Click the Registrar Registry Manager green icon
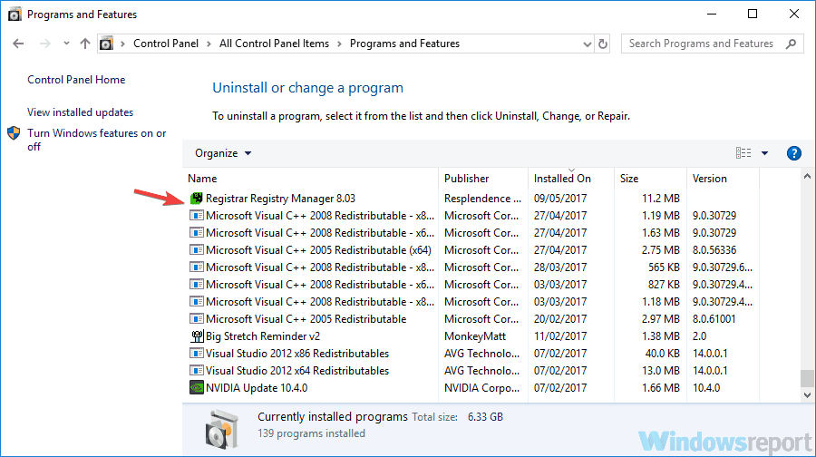This screenshot has height=457, width=816. (x=196, y=199)
